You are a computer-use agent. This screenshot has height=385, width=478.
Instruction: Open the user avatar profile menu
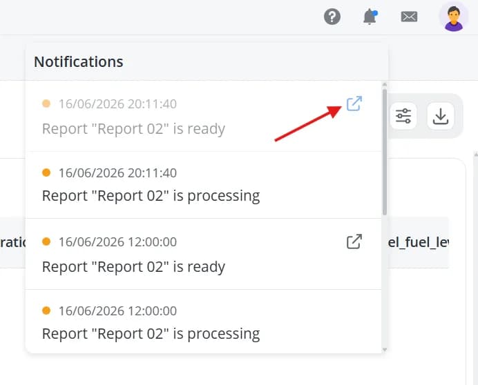(454, 17)
